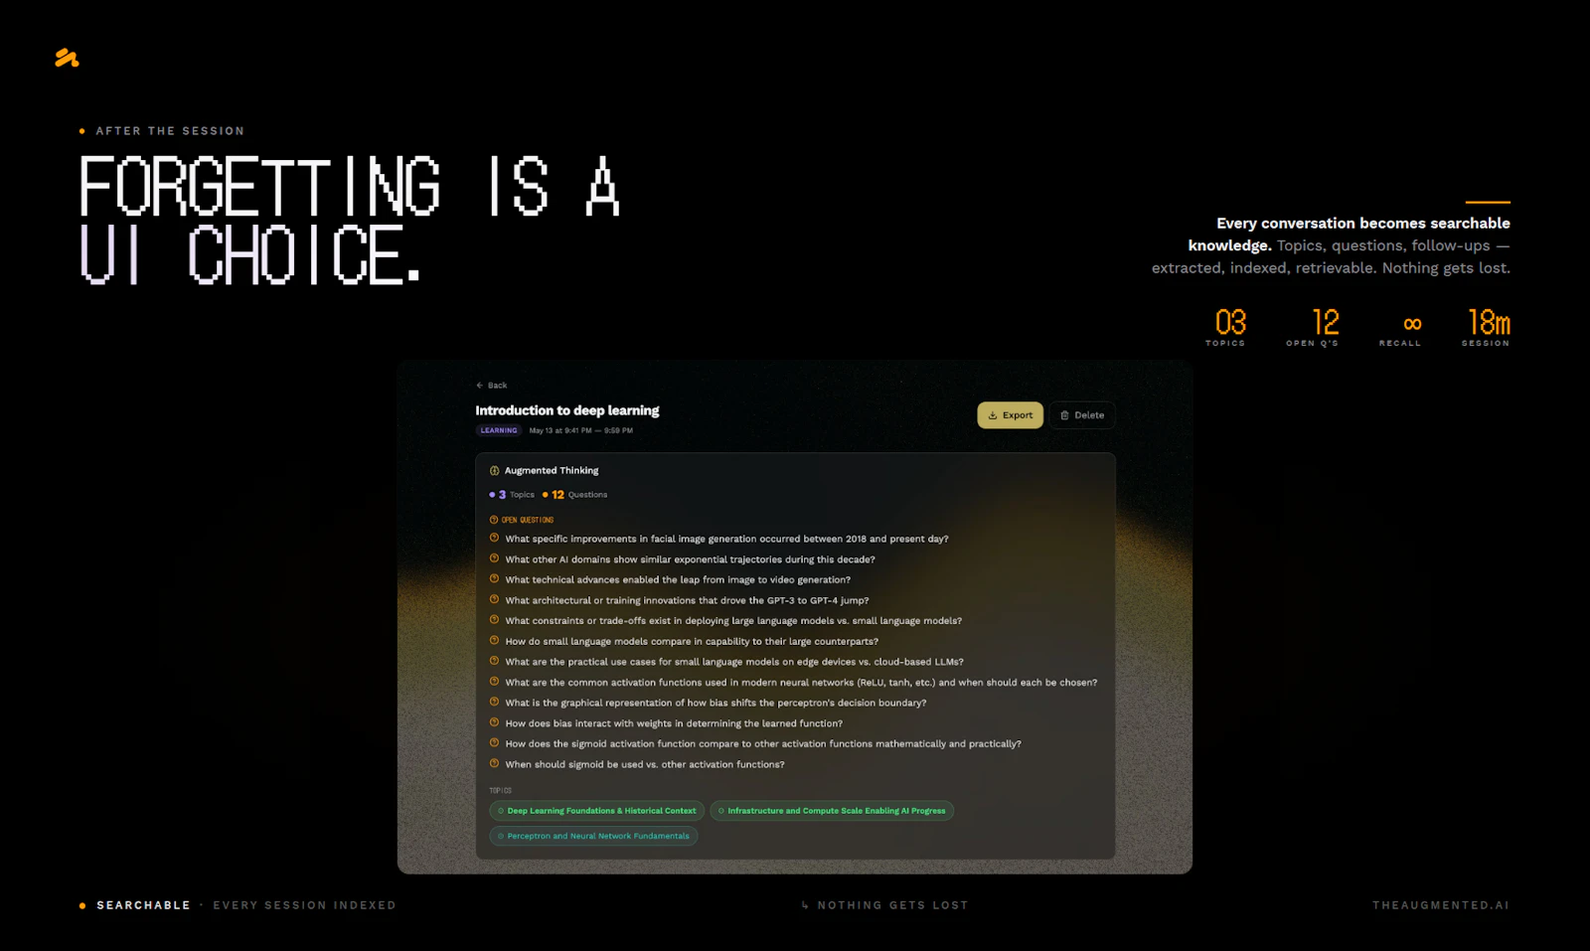Click the THEAUGMENTED.AI footer text
This screenshot has width=1590, height=951.
[1441, 905]
